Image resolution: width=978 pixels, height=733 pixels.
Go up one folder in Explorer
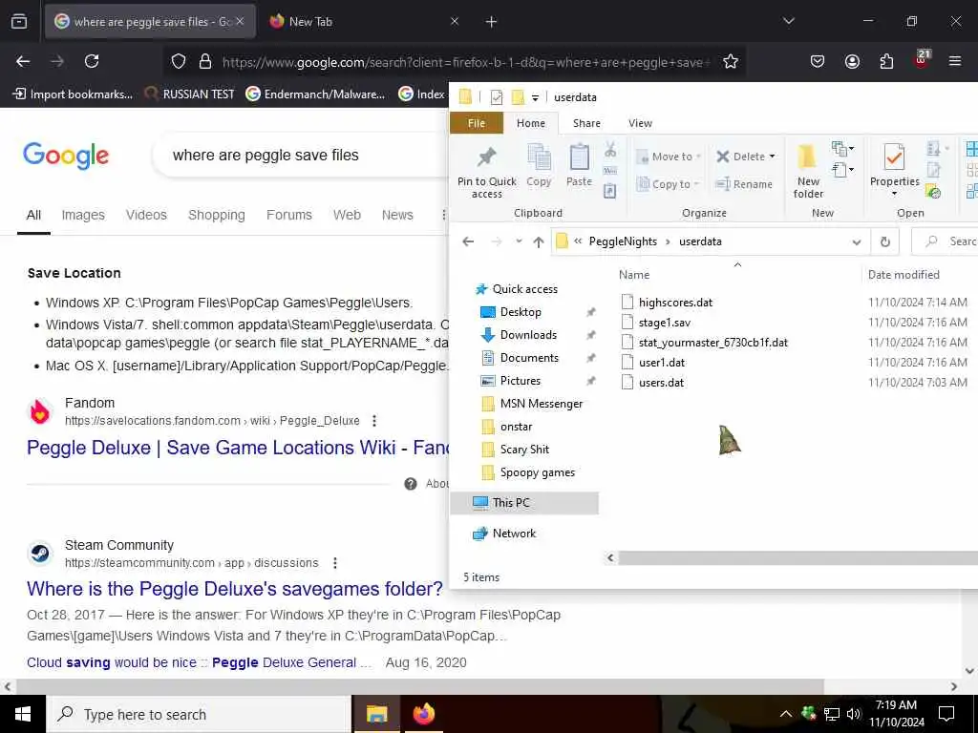[x=539, y=241]
